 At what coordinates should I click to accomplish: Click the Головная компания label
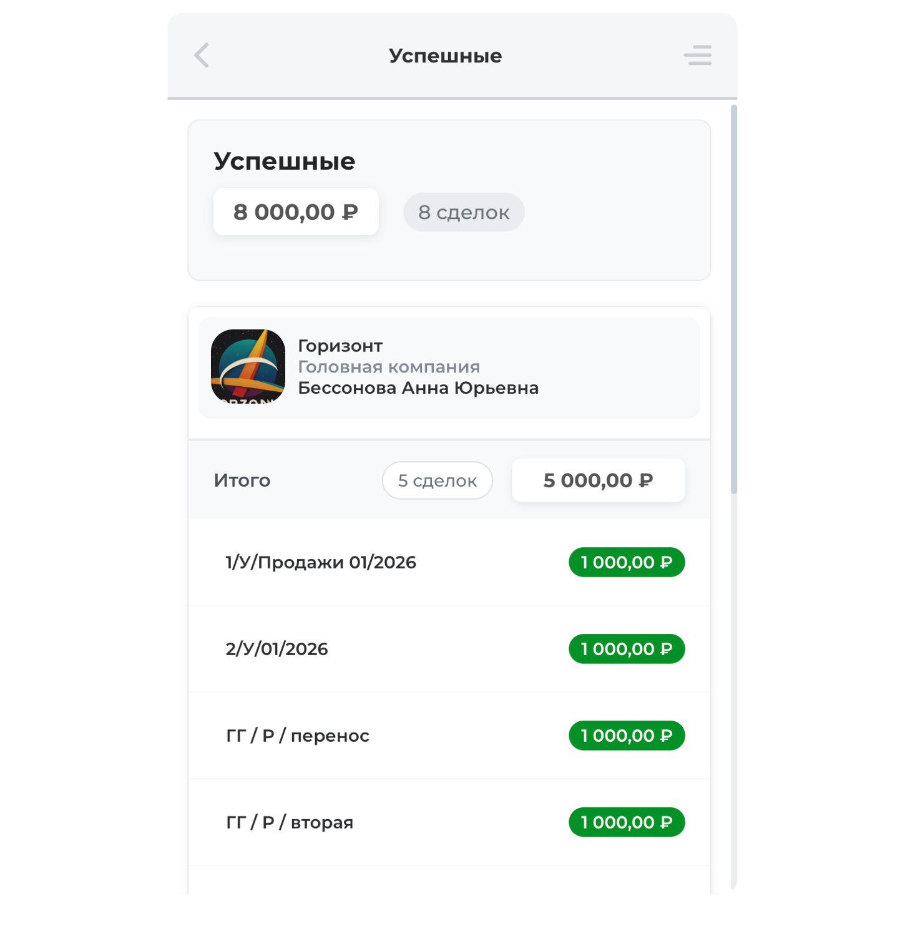click(389, 367)
